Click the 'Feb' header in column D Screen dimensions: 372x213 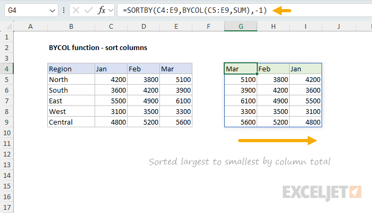(143, 69)
